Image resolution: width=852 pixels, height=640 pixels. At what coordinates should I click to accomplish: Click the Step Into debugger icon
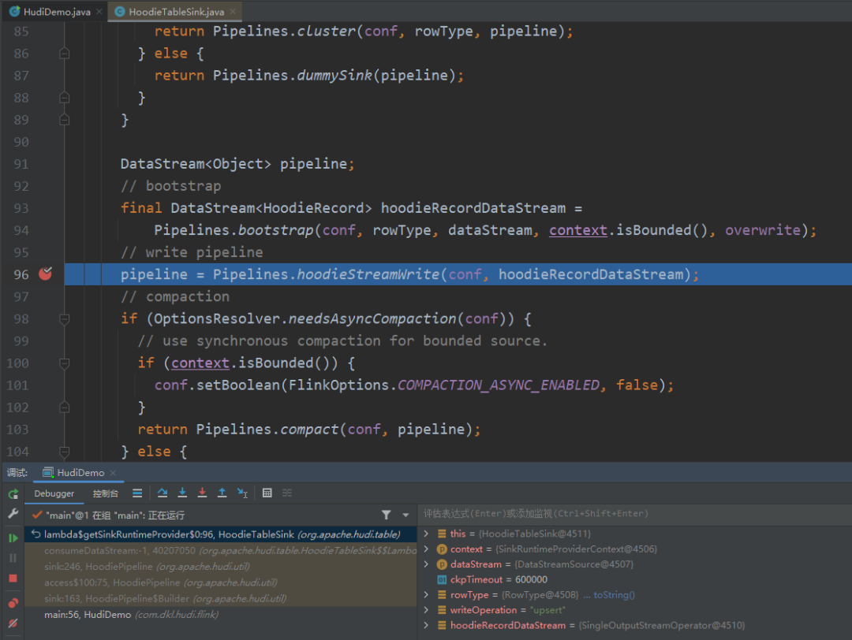tap(182, 493)
